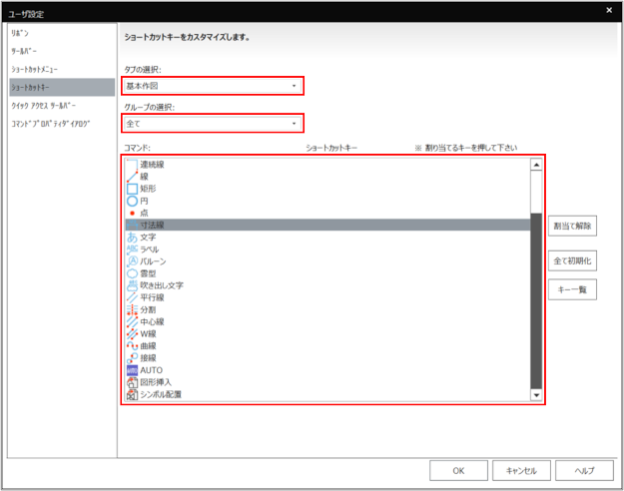The image size is (624, 491).
Task: Choose the 図形挿入 insert figure icon
Action: pyautogui.click(x=131, y=381)
